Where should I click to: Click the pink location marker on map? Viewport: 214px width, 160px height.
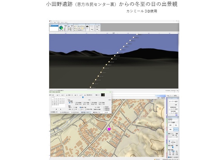pos(109,129)
